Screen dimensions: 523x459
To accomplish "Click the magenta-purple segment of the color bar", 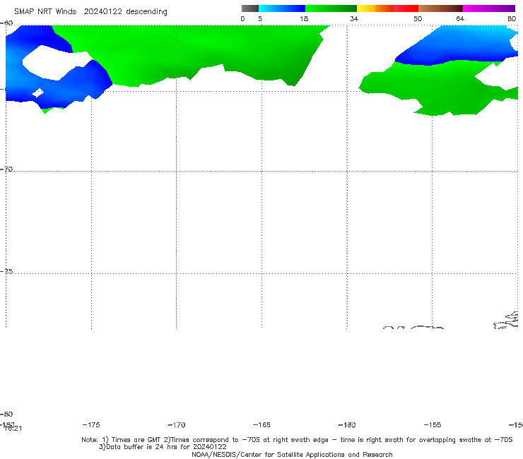I will (489, 8).
